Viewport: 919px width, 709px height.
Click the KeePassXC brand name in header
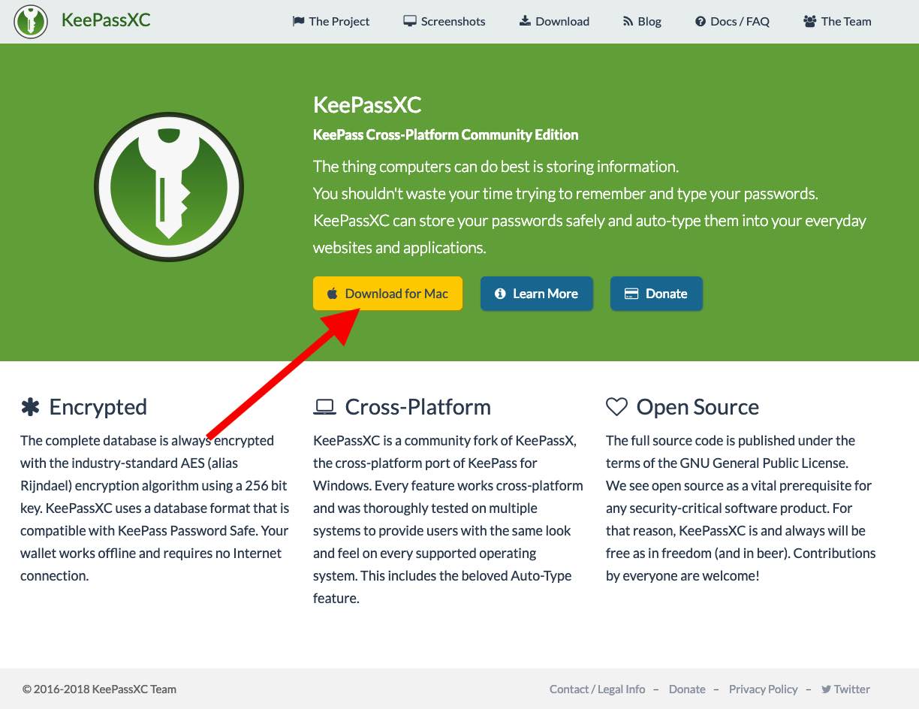click(106, 20)
